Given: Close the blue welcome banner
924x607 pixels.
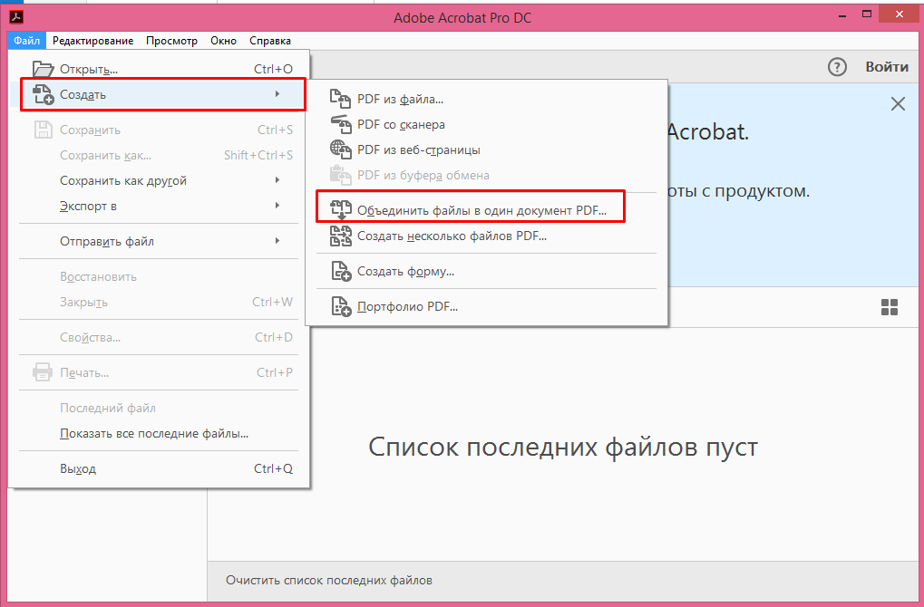Looking at the screenshot, I should (898, 104).
